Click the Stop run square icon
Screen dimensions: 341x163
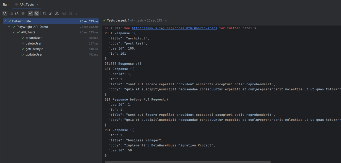tap(23, 13)
